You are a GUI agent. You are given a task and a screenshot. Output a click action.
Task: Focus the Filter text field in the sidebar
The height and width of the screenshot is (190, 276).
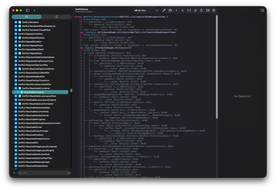(44, 173)
